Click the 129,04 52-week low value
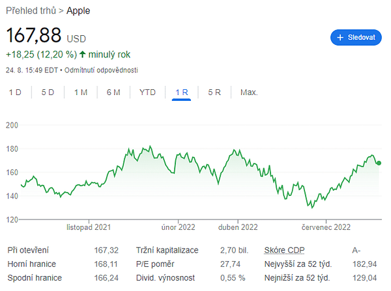Viewport: 391px width, 291px height. (x=364, y=278)
